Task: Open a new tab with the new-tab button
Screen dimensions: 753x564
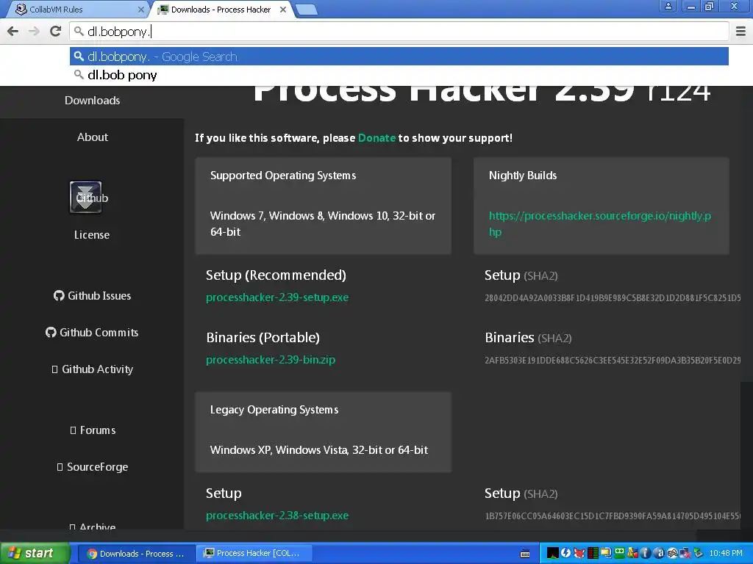Action: tap(307, 10)
